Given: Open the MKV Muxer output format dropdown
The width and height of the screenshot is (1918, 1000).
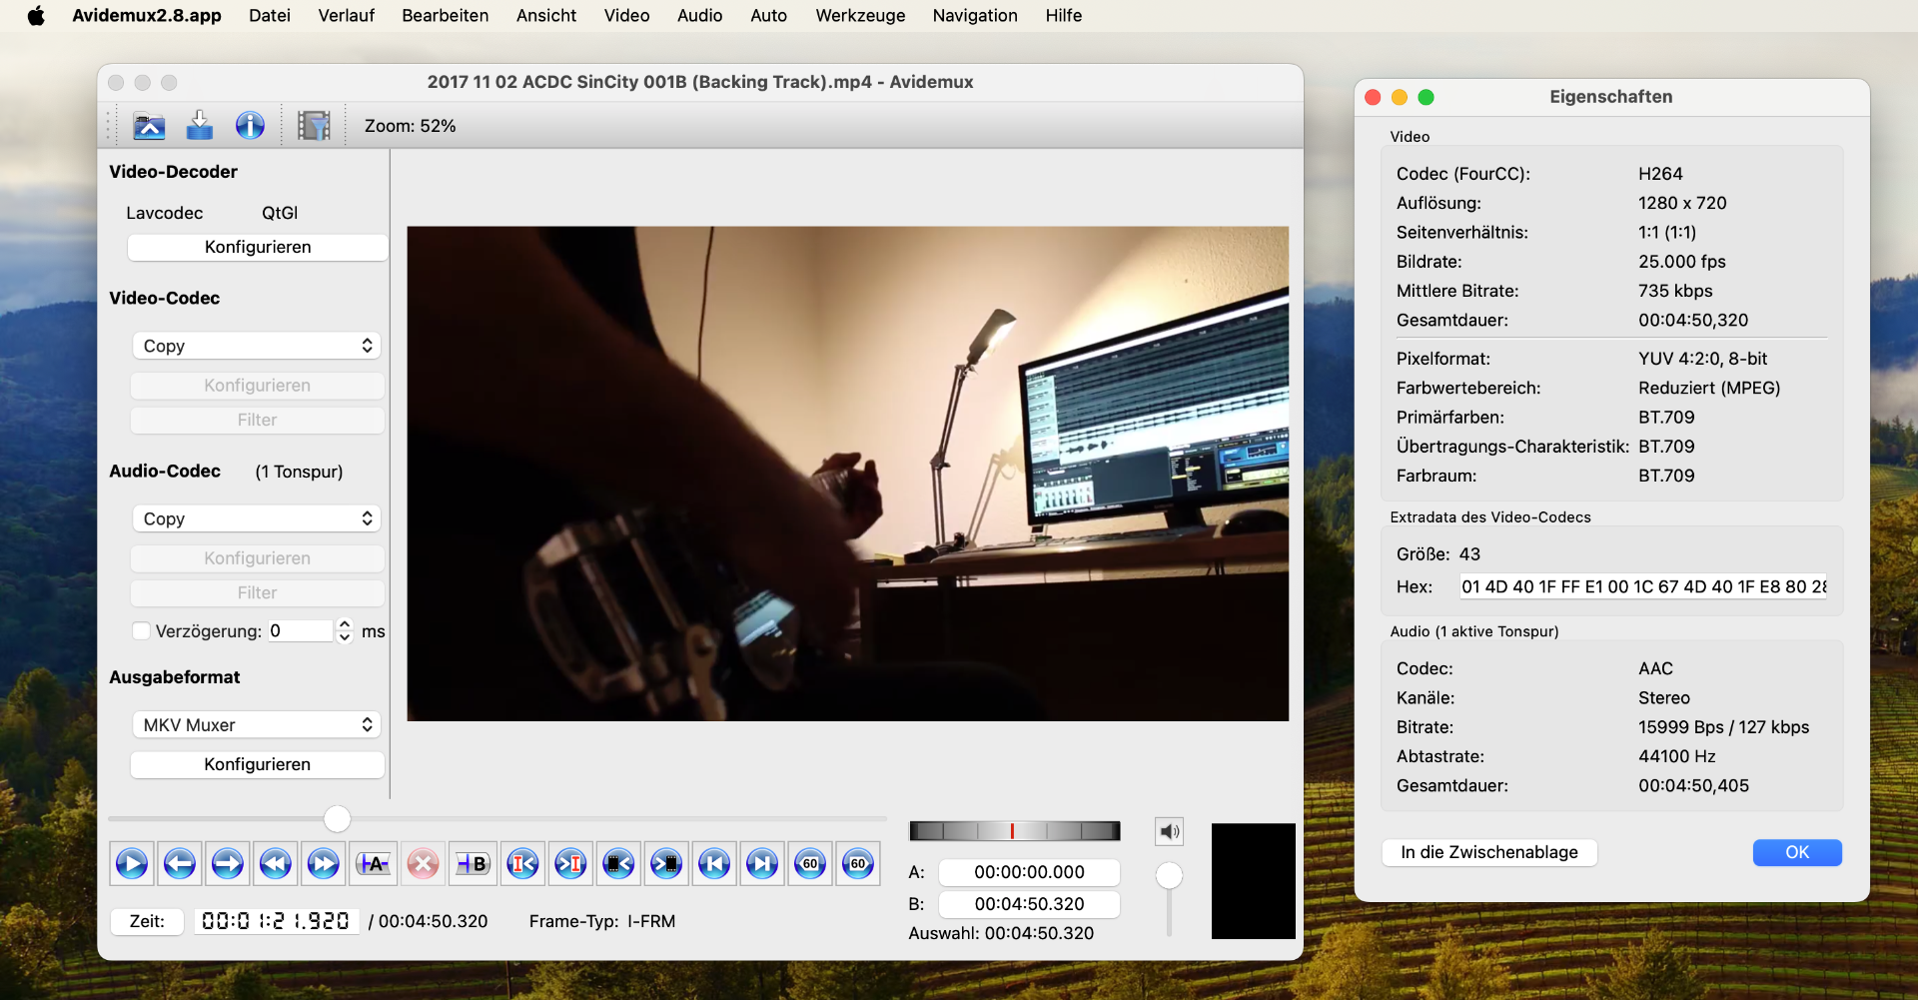Looking at the screenshot, I should [257, 725].
